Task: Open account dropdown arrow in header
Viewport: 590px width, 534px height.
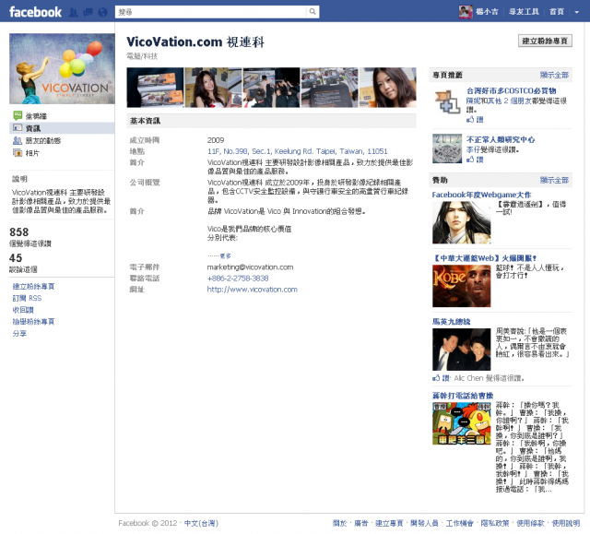Action: point(576,12)
